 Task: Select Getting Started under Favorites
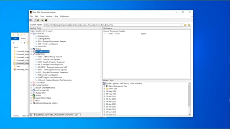[44, 39]
